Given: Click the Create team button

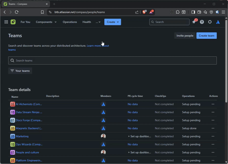Looking at the screenshot, I should click(x=206, y=36).
